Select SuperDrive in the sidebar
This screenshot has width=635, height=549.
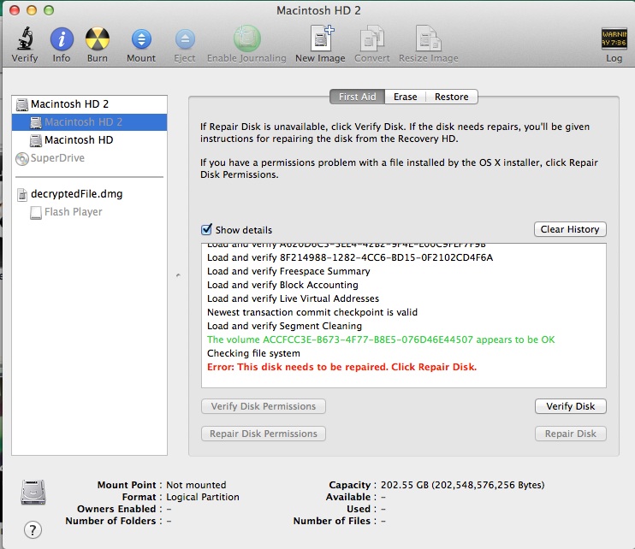pyautogui.click(x=90, y=158)
